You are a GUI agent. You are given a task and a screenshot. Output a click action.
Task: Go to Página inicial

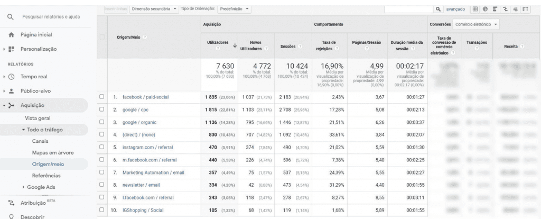pyautogui.click(x=36, y=35)
